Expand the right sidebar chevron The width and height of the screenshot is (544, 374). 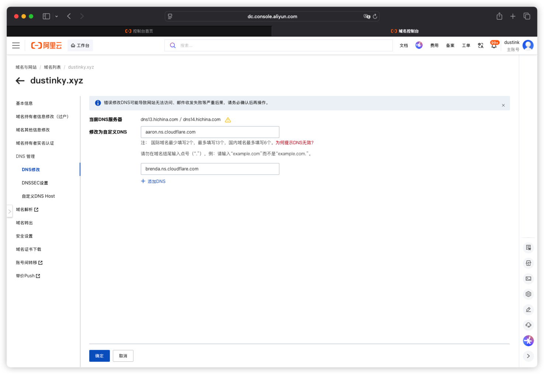[x=529, y=356]
